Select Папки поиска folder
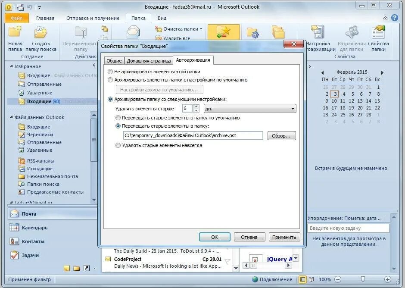Viewport: 405px width, 288px height. point(43,184)
